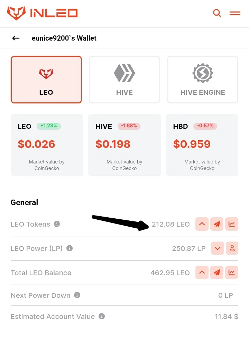Viewport: 249px width, 337px height.
Task: Send Total LEO Balance via plane icon
Action: [217, 272]
